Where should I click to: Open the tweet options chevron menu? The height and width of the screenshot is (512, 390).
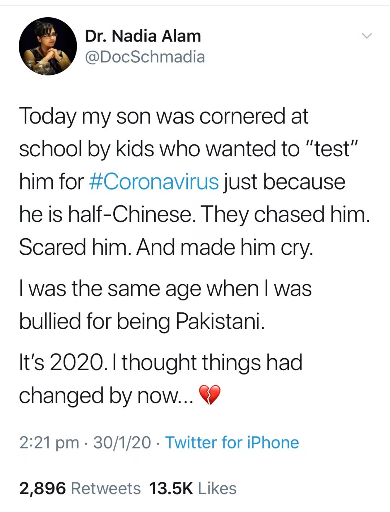tap(367, 36)
